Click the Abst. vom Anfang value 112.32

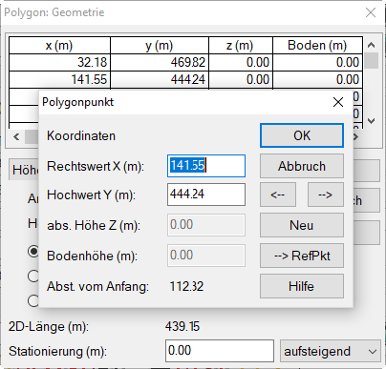[186, 286]
